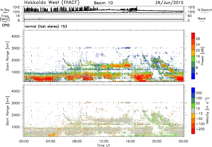Click the '08:00' time axis label

click(x=77, y=141)
